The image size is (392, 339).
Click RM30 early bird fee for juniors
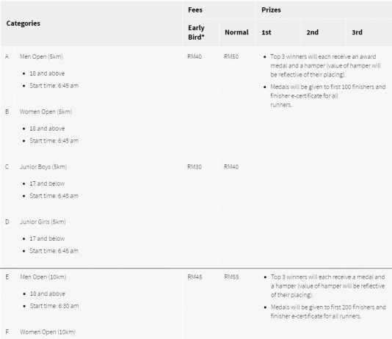coord(195,167)
